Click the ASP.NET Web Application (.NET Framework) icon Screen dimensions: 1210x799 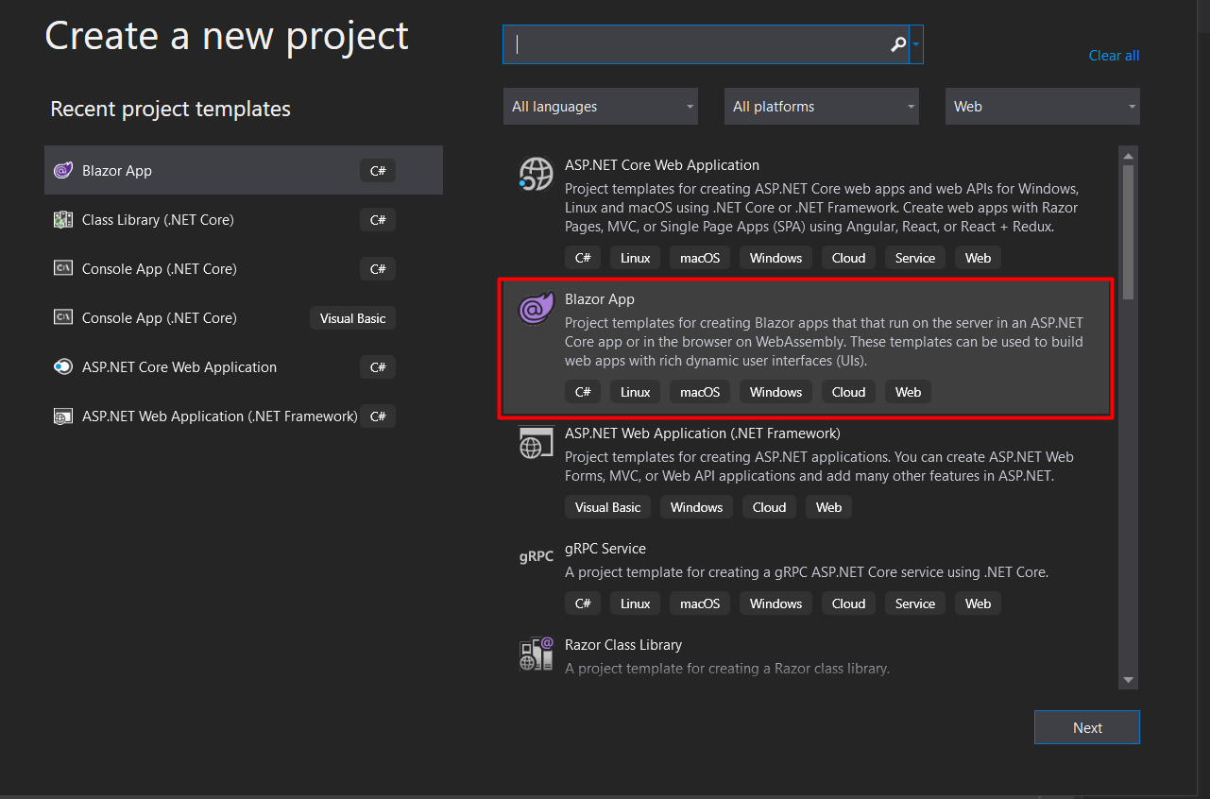point(62,416)
